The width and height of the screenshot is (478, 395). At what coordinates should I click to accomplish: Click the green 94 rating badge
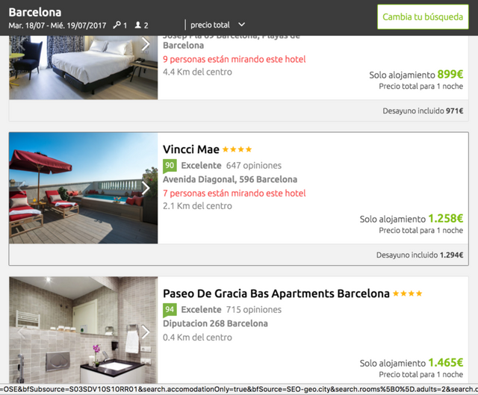pyautogui.click(x=170, y=310)
